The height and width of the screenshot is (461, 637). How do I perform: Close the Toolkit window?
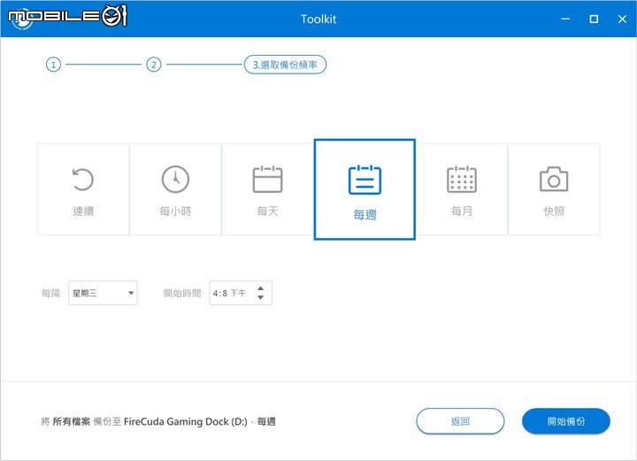coord(622,19)
